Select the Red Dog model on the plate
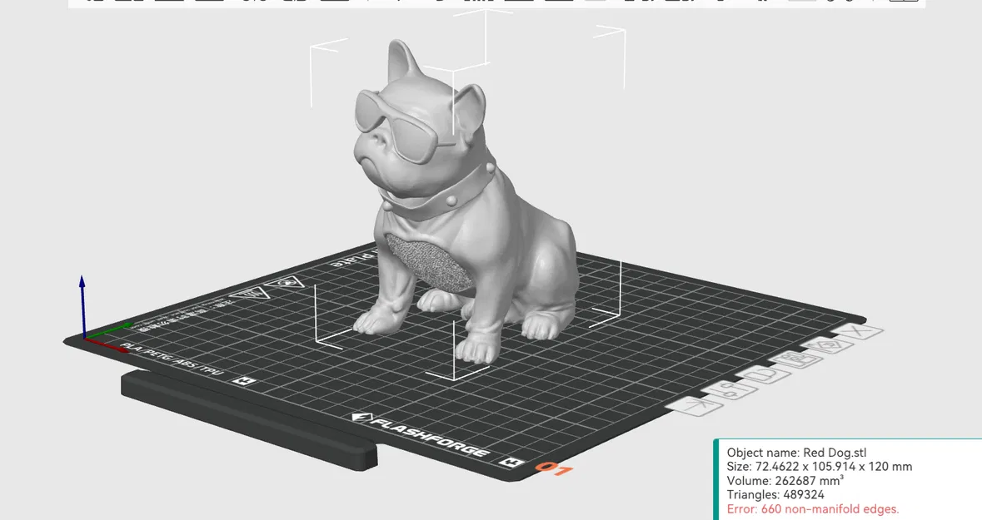Viewport: 982px width, 520px height. click(462, 208)
